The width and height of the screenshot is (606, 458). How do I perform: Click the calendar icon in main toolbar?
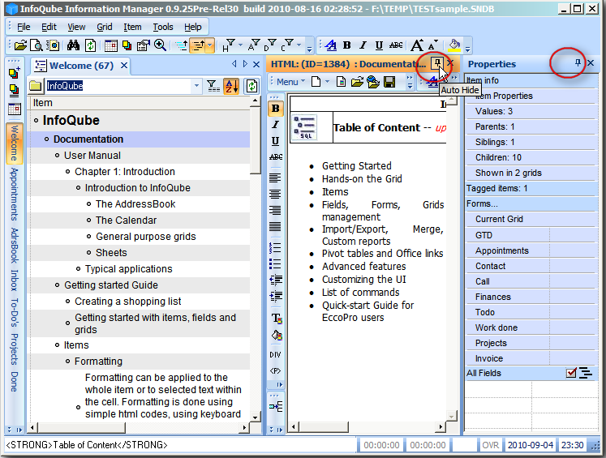pyautogui.click(x=110, y=45)
